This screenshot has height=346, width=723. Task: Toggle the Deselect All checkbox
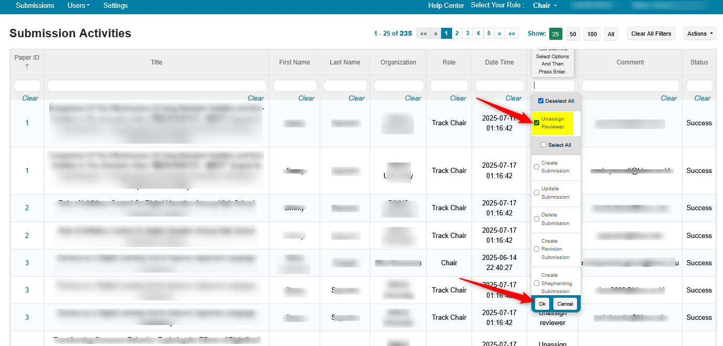pos(540,100)
